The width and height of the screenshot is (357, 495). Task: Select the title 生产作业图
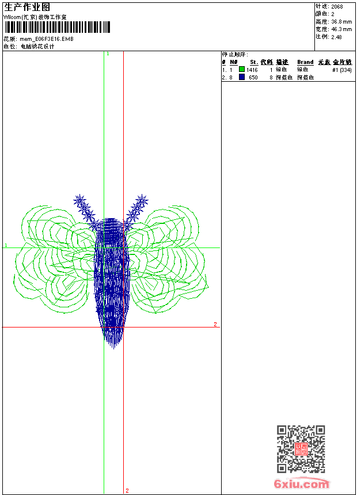click(x=27, y=7)
